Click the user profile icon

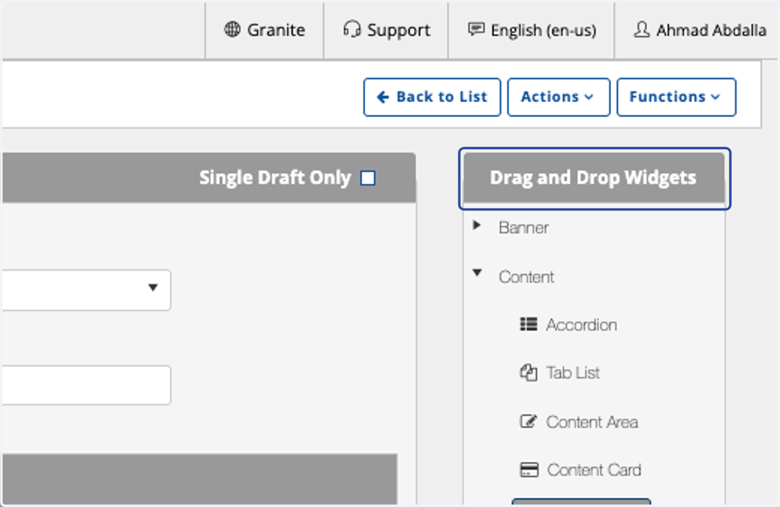pyautogui.click(x=642, y=30)
